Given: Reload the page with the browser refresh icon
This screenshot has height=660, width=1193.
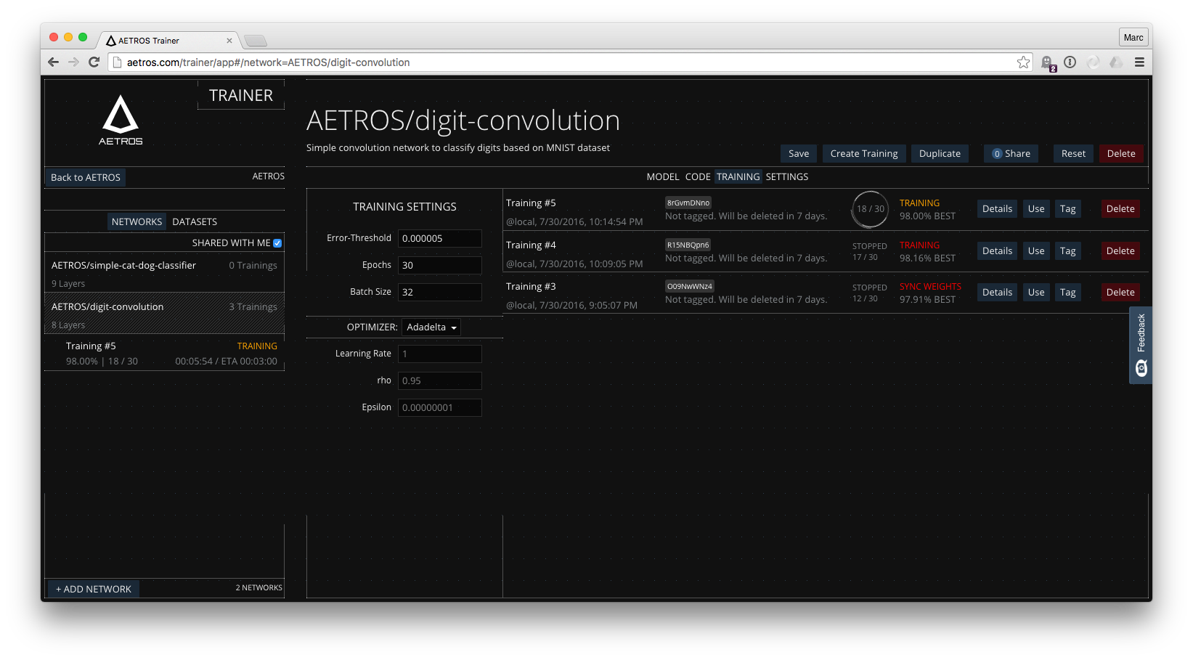Looking at the screenshot, I should click(94, 62).
